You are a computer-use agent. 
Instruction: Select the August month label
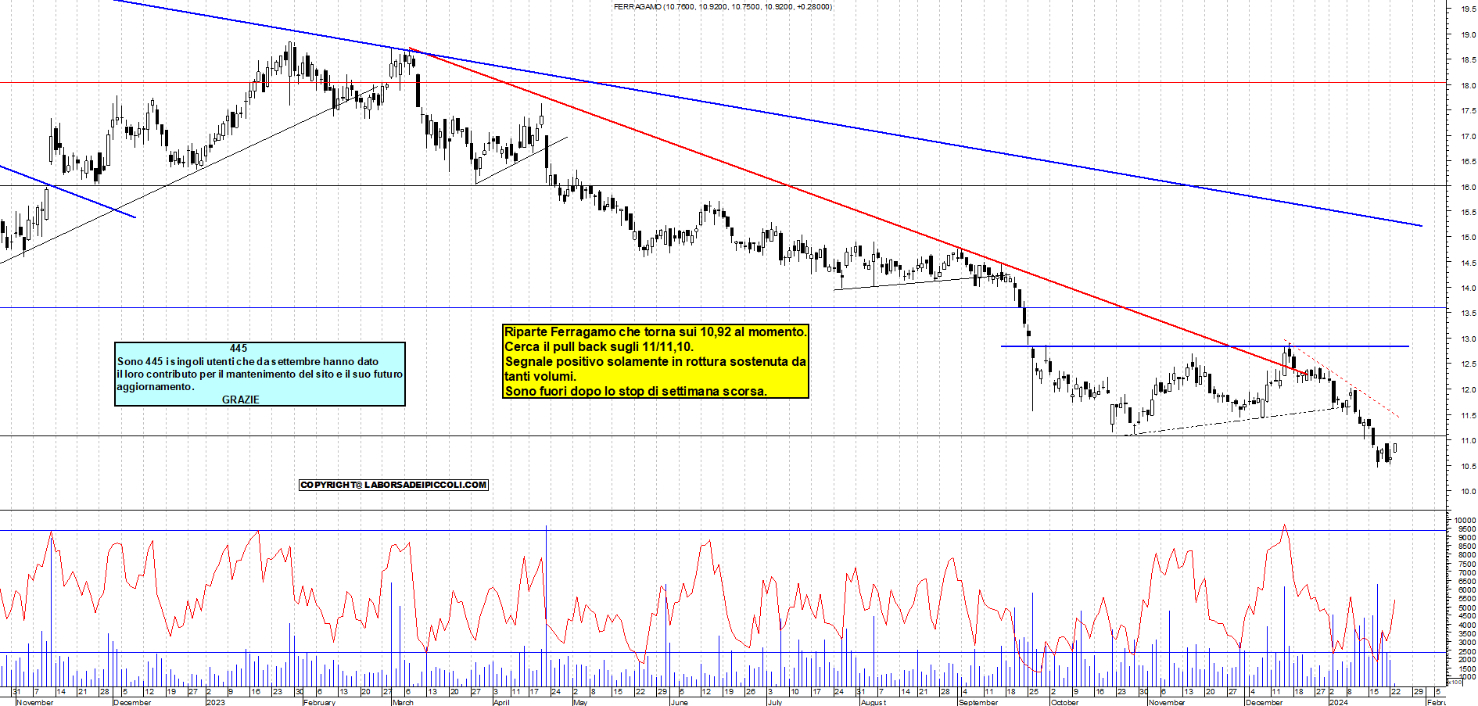tap(874, 702)
